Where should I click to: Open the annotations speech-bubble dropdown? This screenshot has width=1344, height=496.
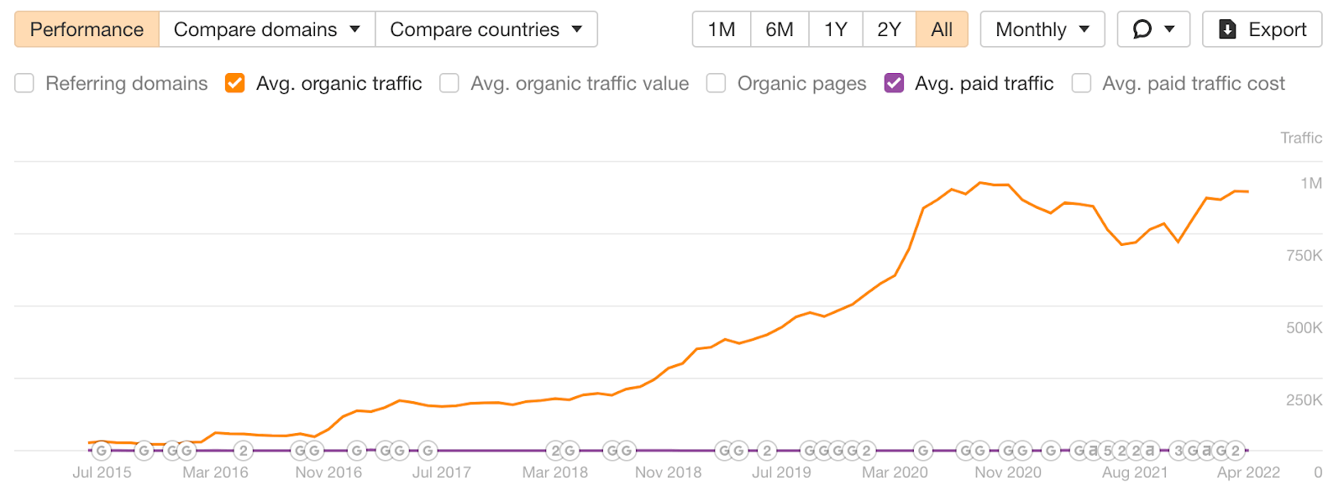(x=1153, y=29)
